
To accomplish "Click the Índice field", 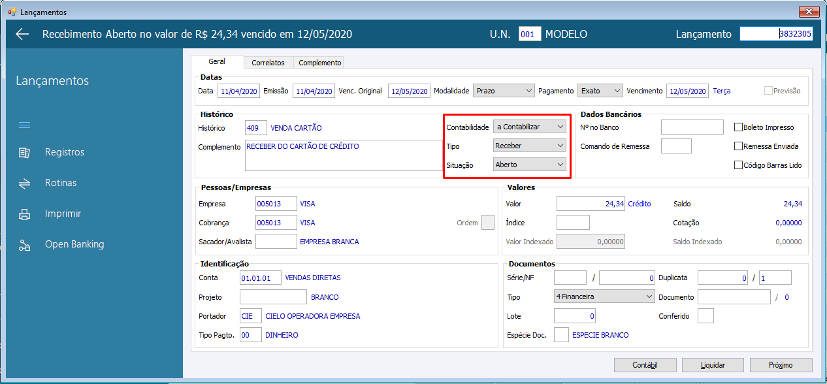I will (573, 223).
